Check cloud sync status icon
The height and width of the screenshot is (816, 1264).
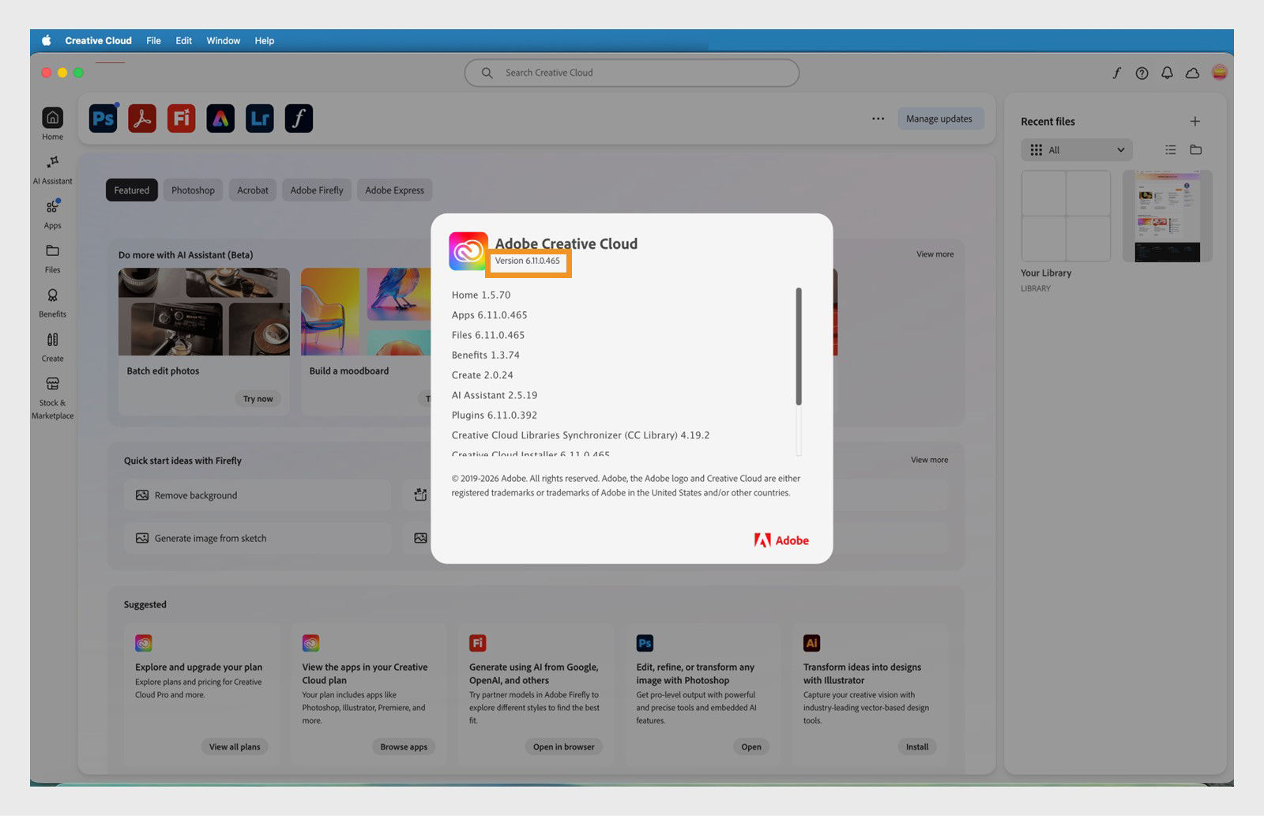1192,73
